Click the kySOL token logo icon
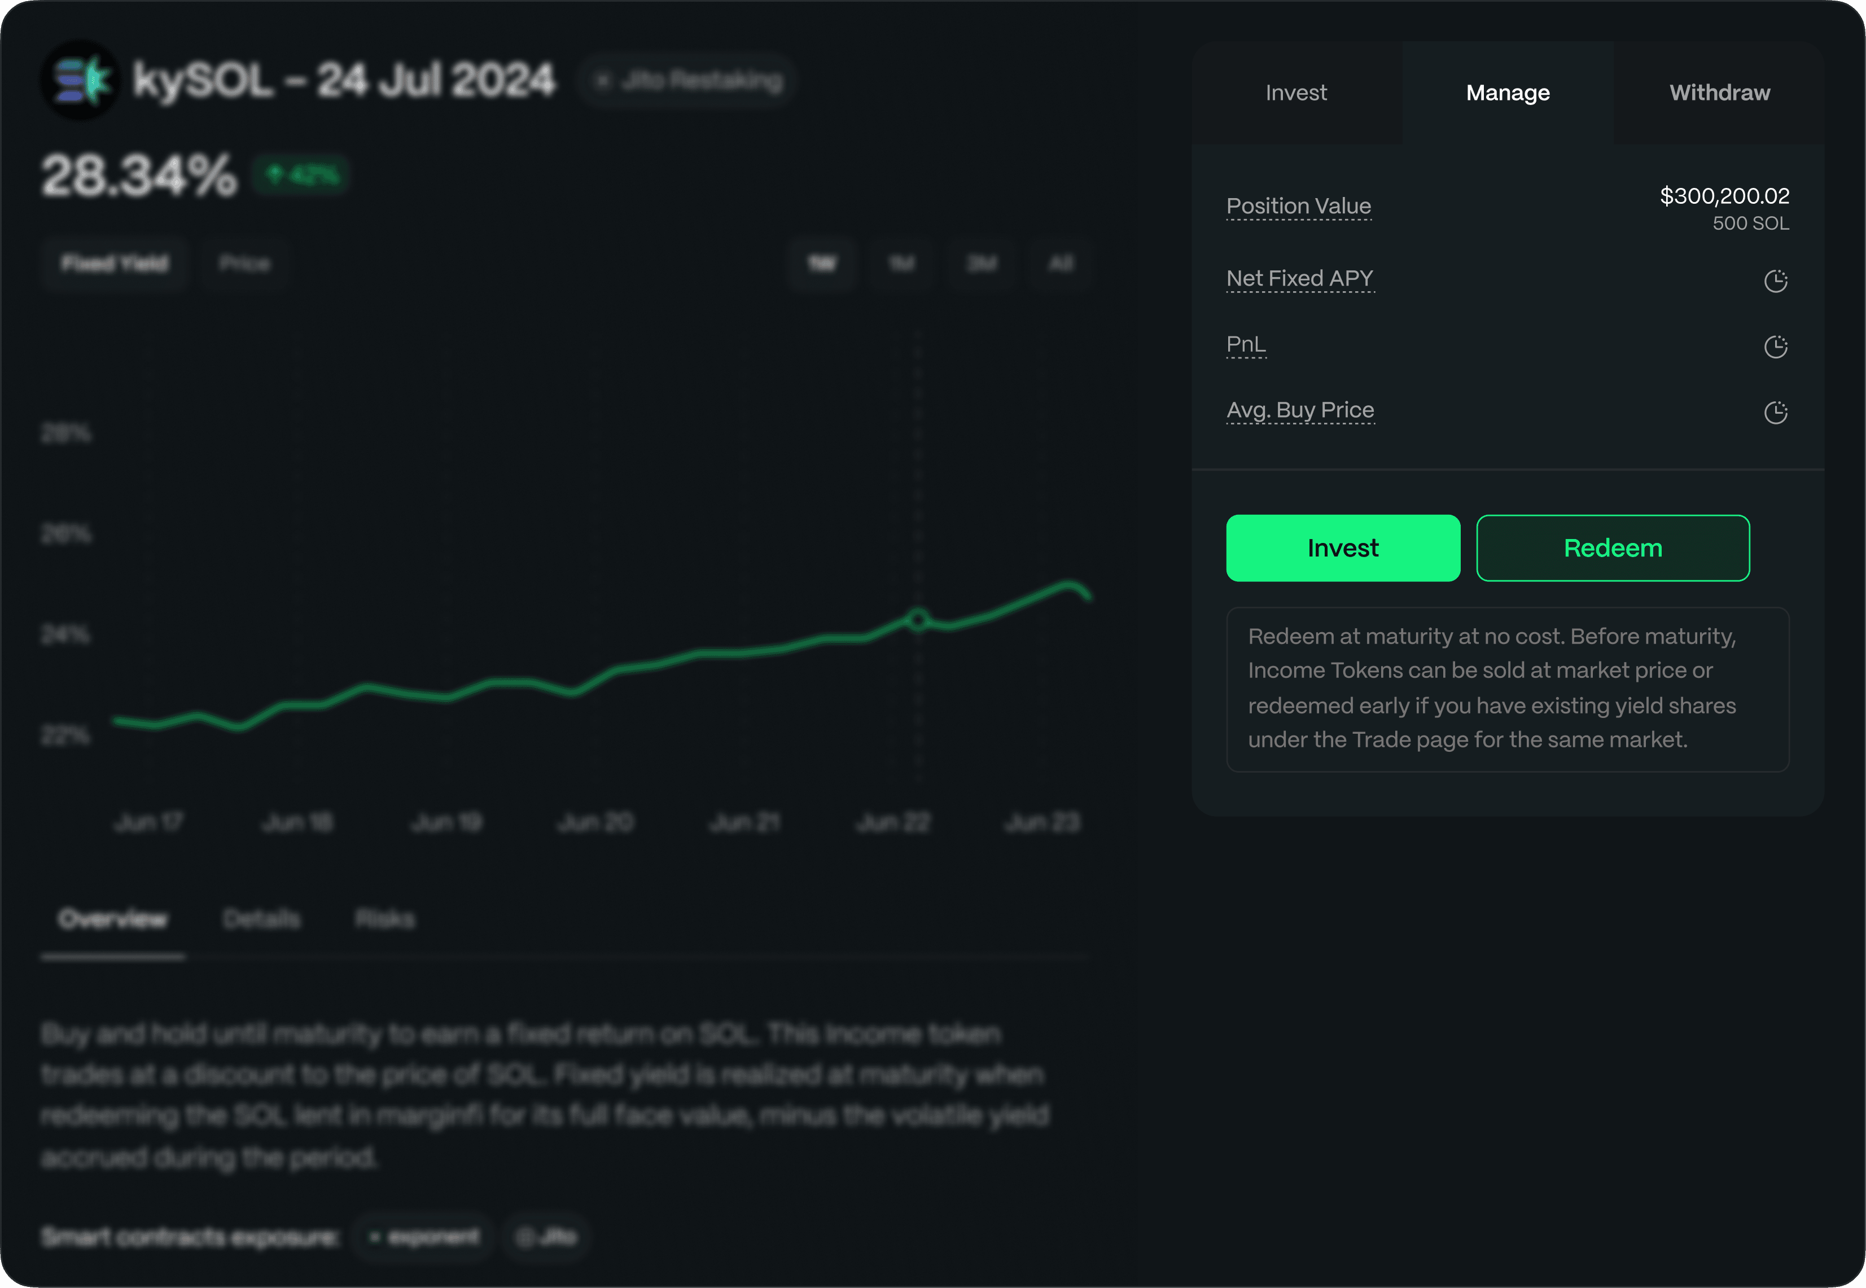1866x1288 pixels. click(80, 80)
